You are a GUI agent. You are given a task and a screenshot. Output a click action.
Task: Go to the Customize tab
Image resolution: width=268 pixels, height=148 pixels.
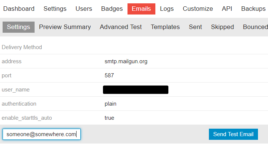tap(198, 9)
